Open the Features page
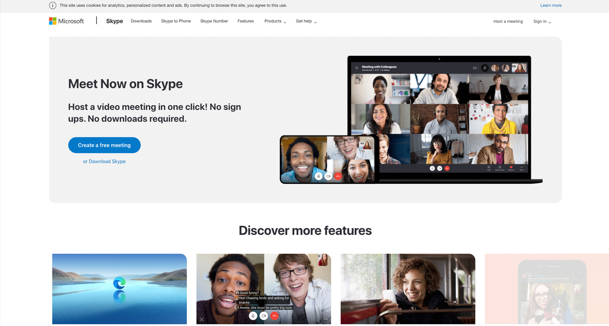 click(x=246, y=21)
